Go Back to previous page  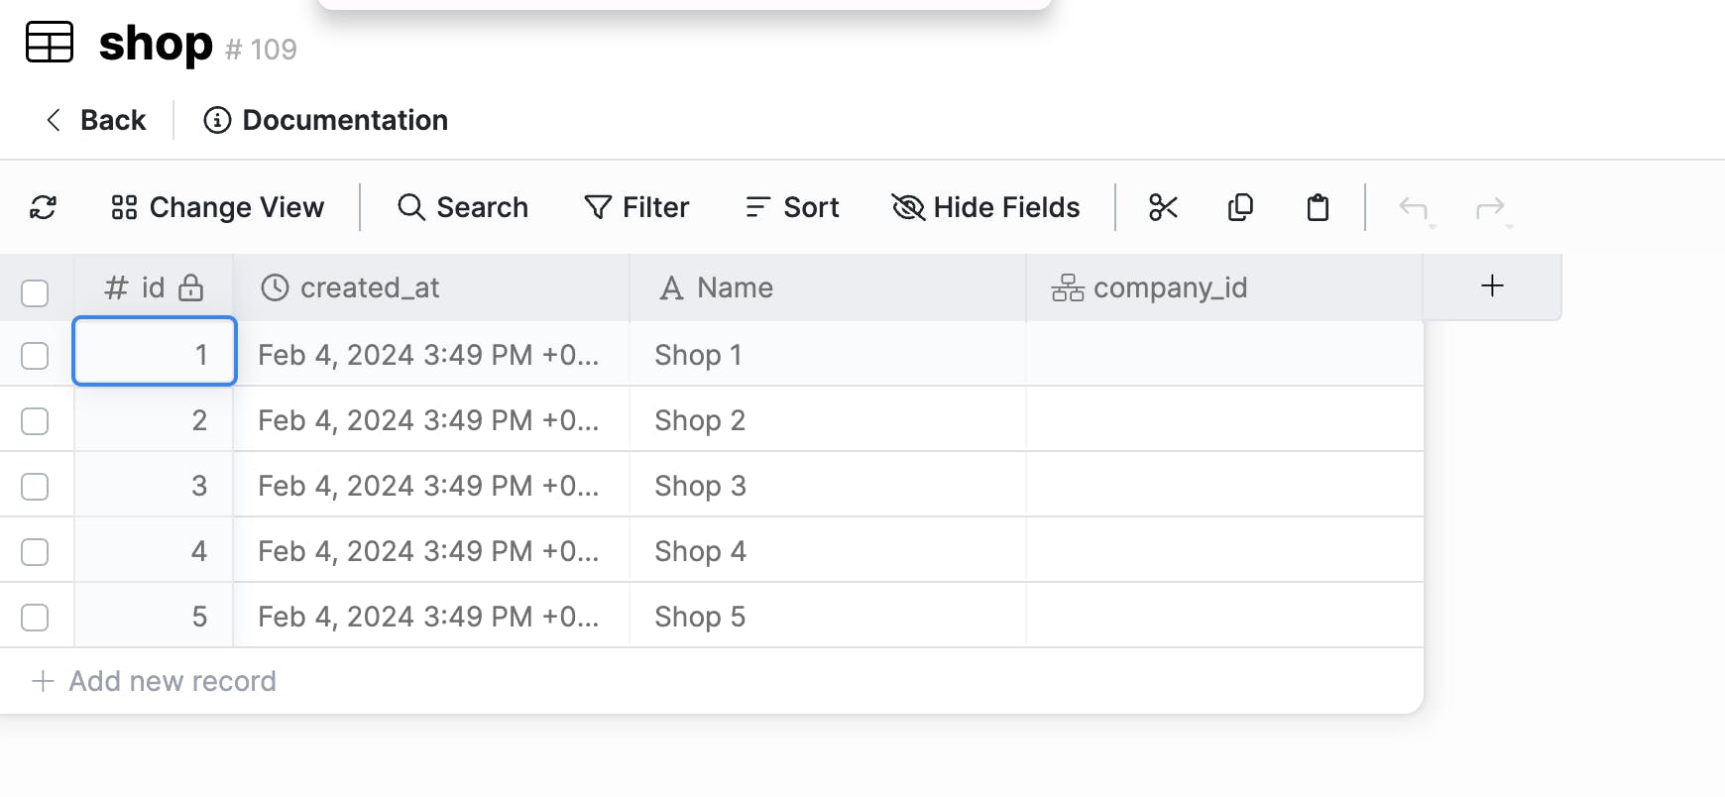(x=96, y=120)
